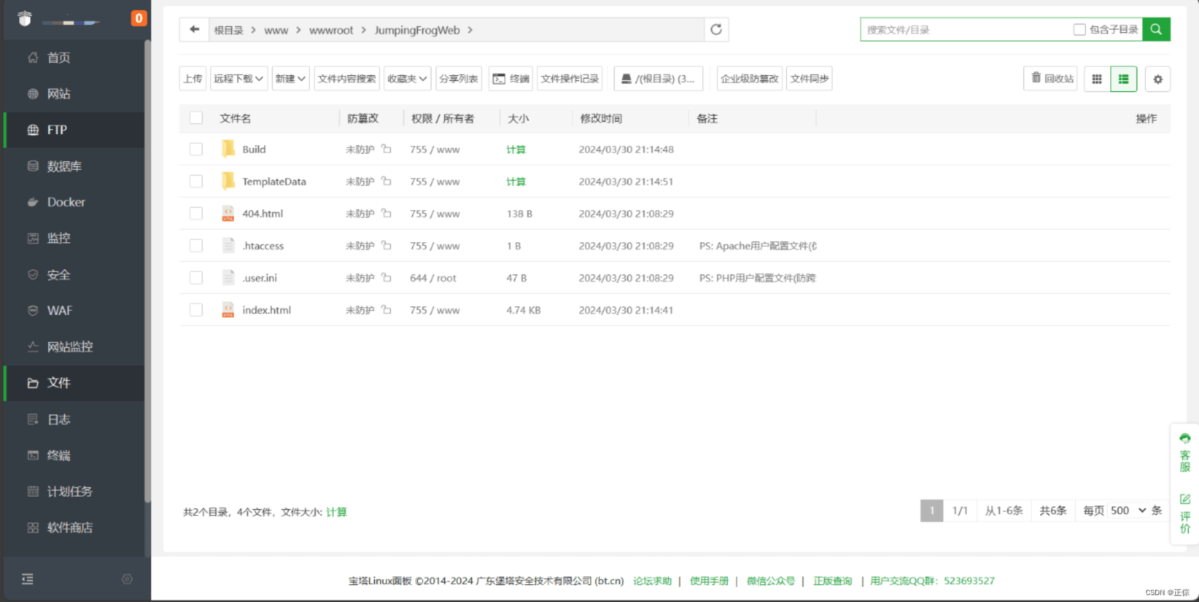Screen dimensions: 1199x602
Task: Expand the 远程下载 dropdown
Action: click(x=239, y=79)
